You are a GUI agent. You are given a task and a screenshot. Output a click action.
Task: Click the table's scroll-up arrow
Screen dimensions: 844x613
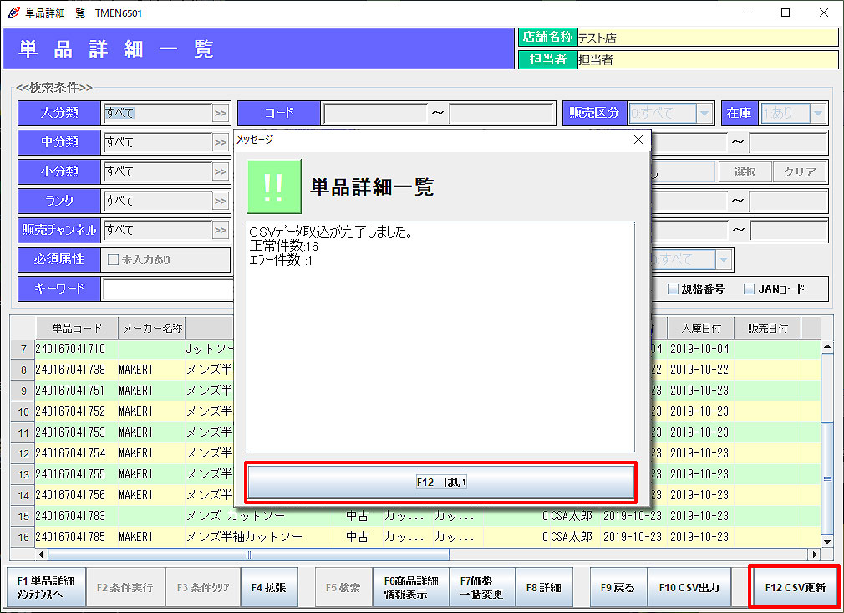(827, 346)
